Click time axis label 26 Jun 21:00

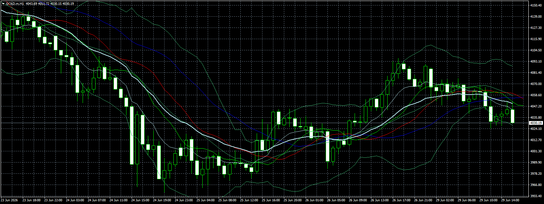click(x=423, y=200)
